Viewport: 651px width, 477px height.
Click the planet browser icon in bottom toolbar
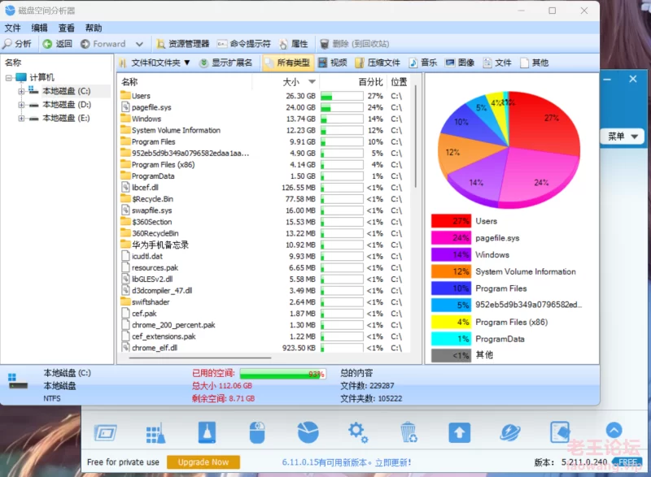pos(510,433)
